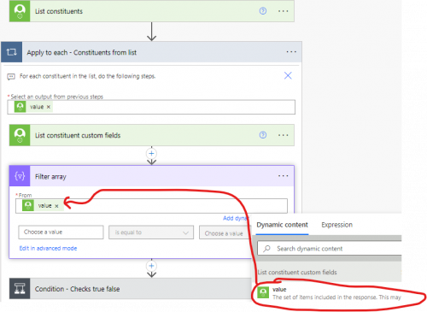Switch to the Expression tab

(x=336, y=225)
